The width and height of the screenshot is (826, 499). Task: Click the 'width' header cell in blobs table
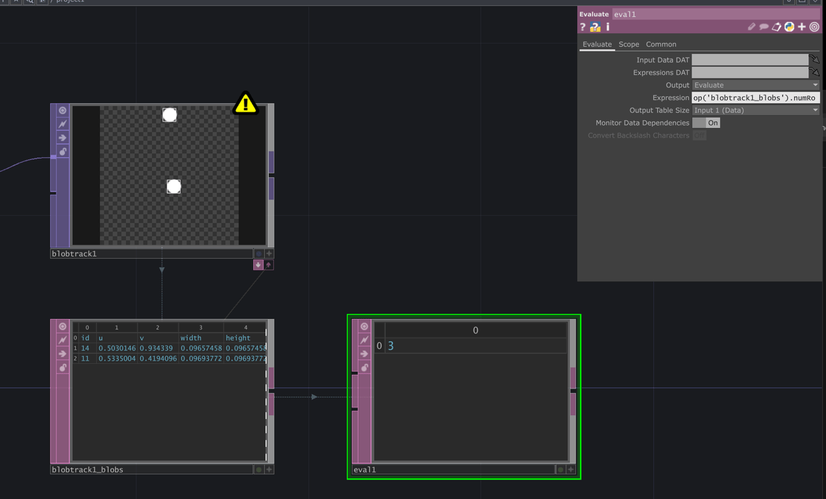(x=201, y=338)
